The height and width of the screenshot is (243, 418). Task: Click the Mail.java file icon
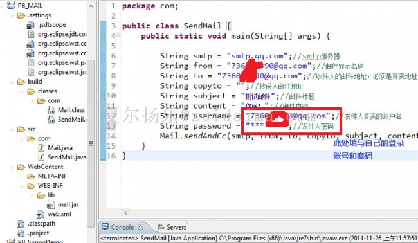click(x=41, y=148)
